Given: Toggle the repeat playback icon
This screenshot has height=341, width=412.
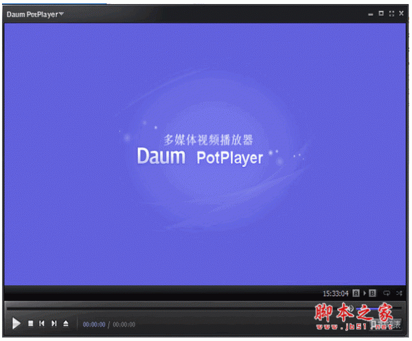Looking at the screenshot, I should pos(387,293).
